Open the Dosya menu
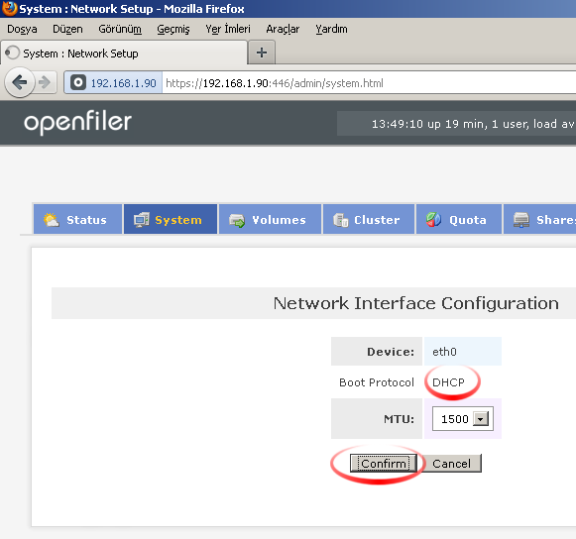 (x=22, y=29)
